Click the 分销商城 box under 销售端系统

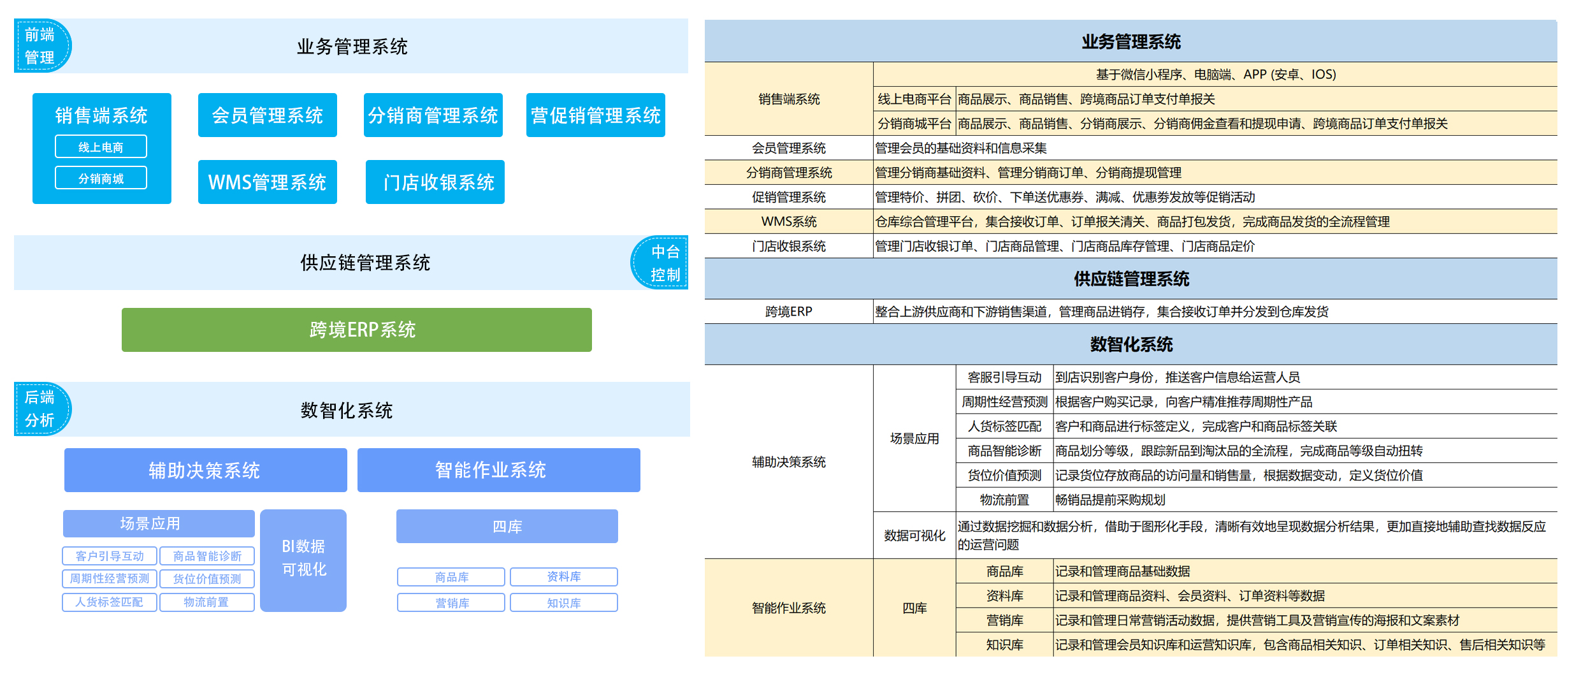pos(101,178)
